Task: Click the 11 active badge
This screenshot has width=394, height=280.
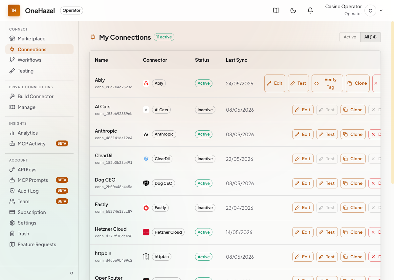Action: pyautogui.click(x=164, y=37)
